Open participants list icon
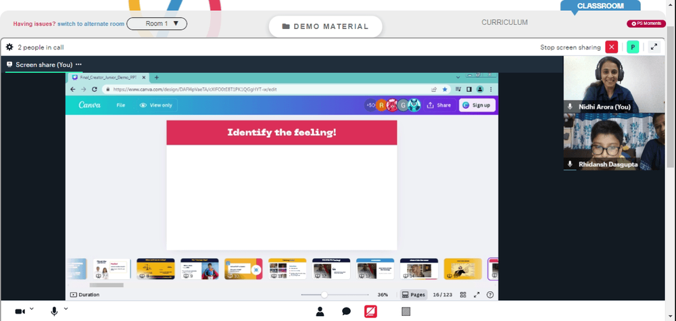 coord(320,312)
